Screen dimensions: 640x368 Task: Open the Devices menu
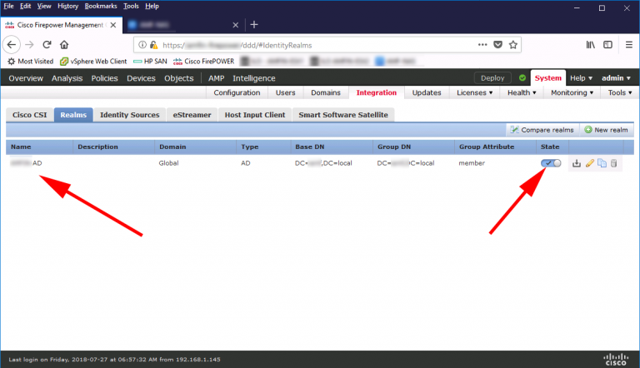click(141, 78)
